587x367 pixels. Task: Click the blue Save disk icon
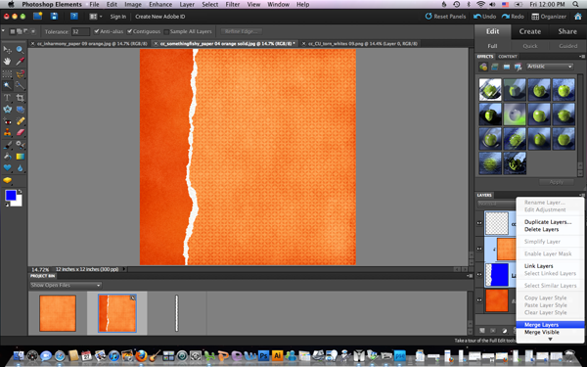coord(54,17)
